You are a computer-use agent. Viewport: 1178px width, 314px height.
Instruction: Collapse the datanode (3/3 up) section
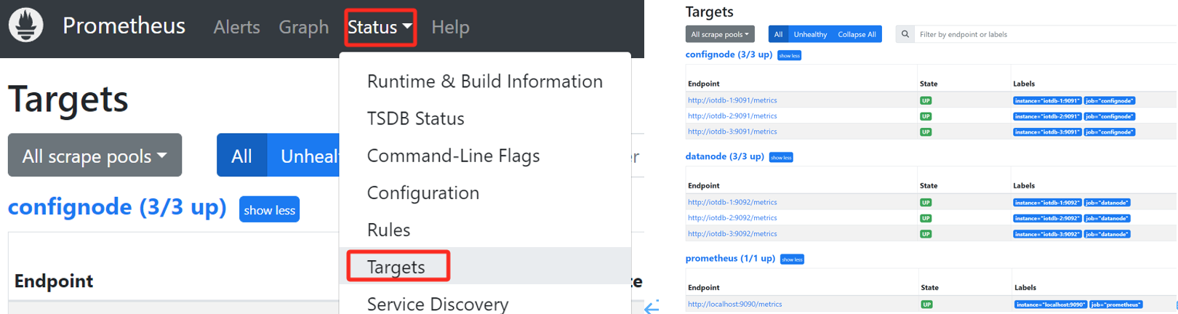pos(724,156)
